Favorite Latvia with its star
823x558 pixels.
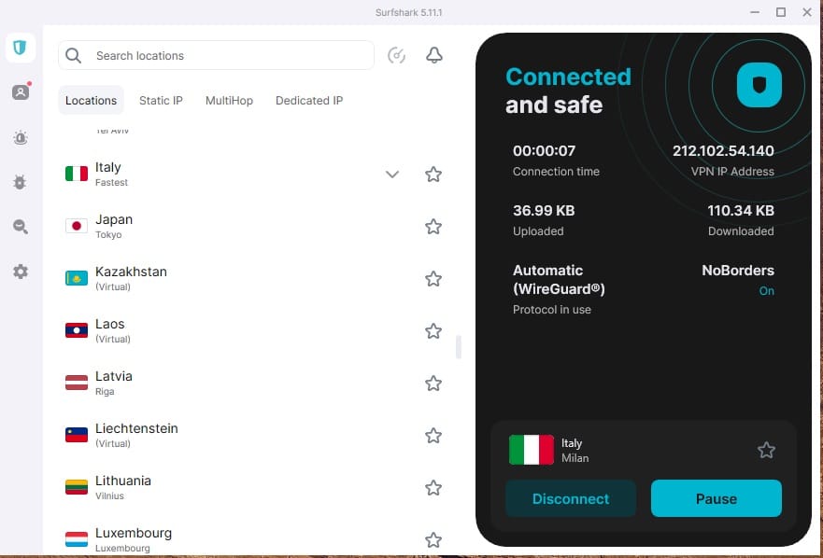(433, 384)
